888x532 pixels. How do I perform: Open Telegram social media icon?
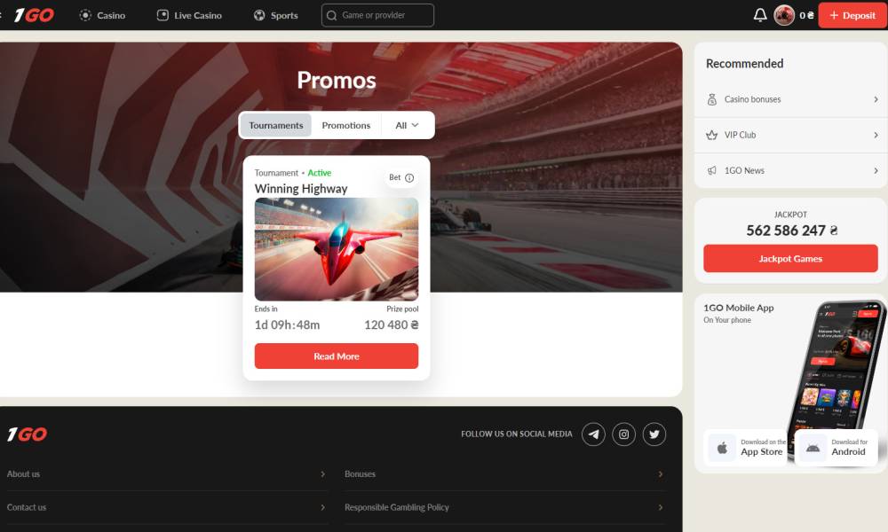coord(593,434)
